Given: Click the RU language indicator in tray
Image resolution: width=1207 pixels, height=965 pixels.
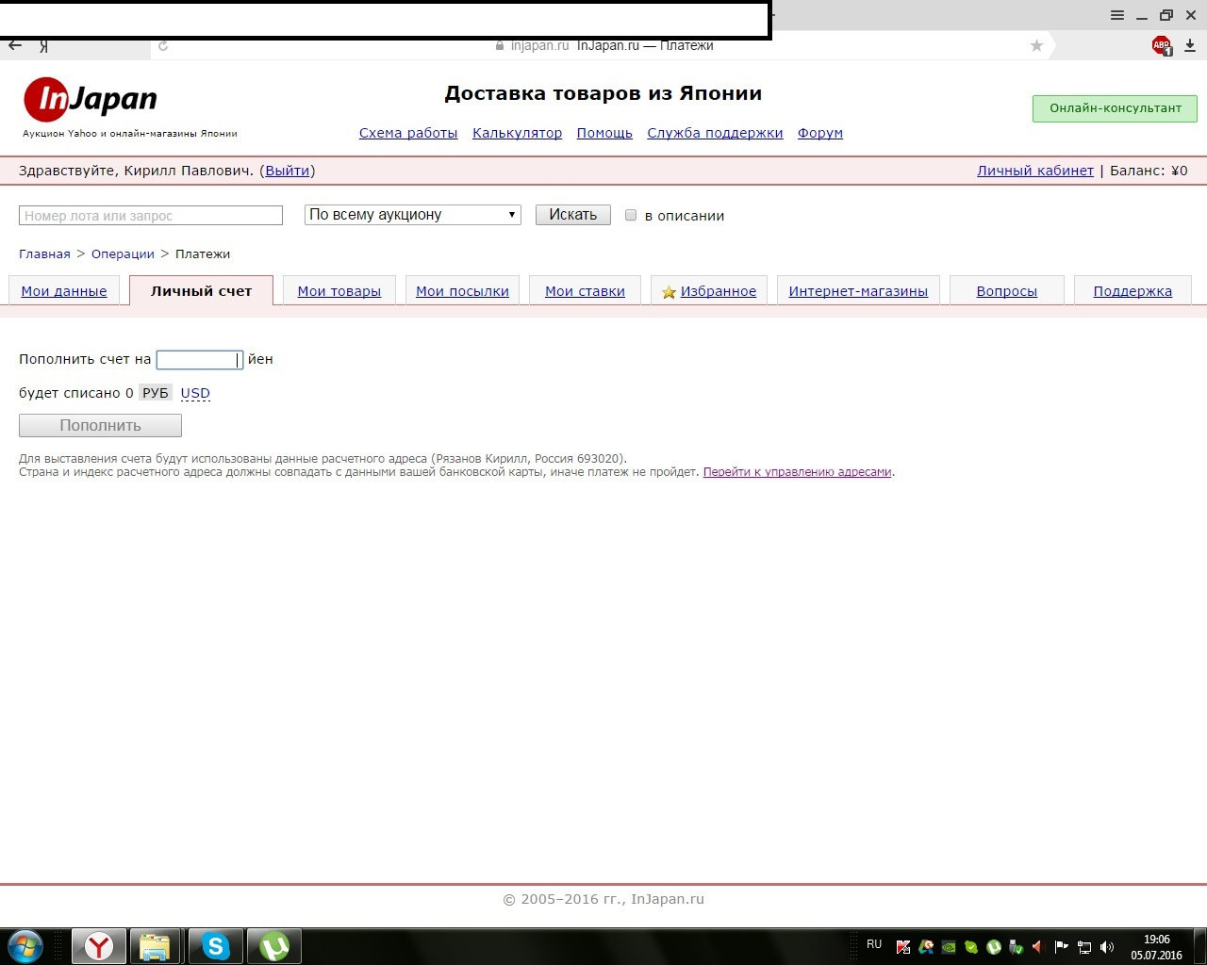Looking at the screenshot, I should point(874,944).
